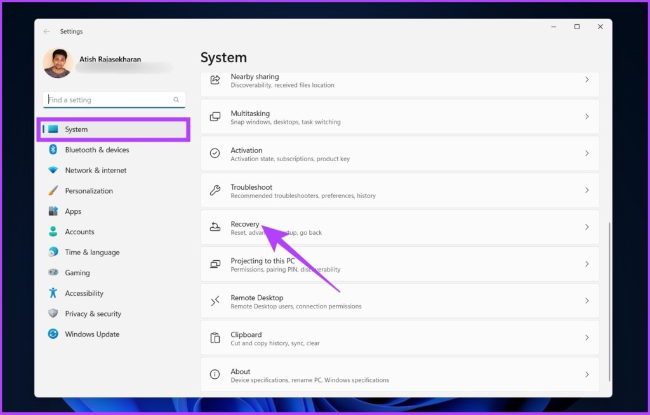Open Troubleshoot using its right chevron

click(x=587, y=190)
